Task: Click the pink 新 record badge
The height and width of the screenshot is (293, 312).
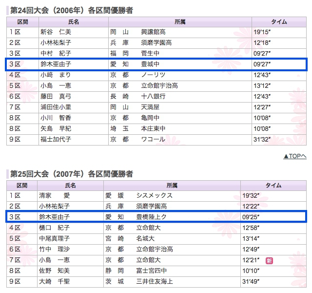Action: (269, 260)
